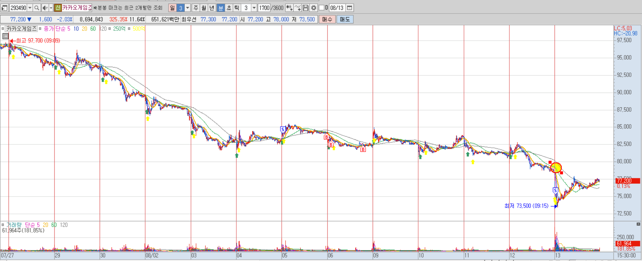The height and width of the screenshot is (261, 642).
Task: Click the legend square before 250억
Action: click(110, 29)
